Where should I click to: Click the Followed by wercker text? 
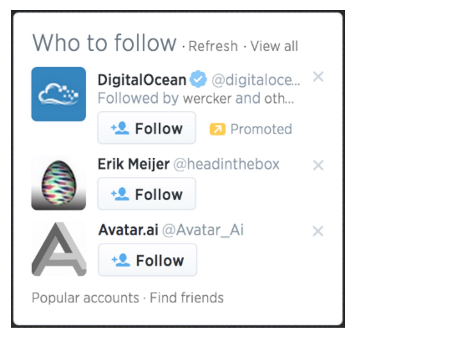tap(195, 98)
